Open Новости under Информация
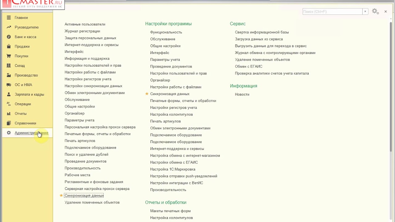395x222 pixels. pyautogui.click(x=242, y=94)
